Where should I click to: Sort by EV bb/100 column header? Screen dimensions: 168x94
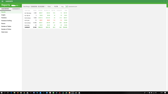(x=59, y=10)
